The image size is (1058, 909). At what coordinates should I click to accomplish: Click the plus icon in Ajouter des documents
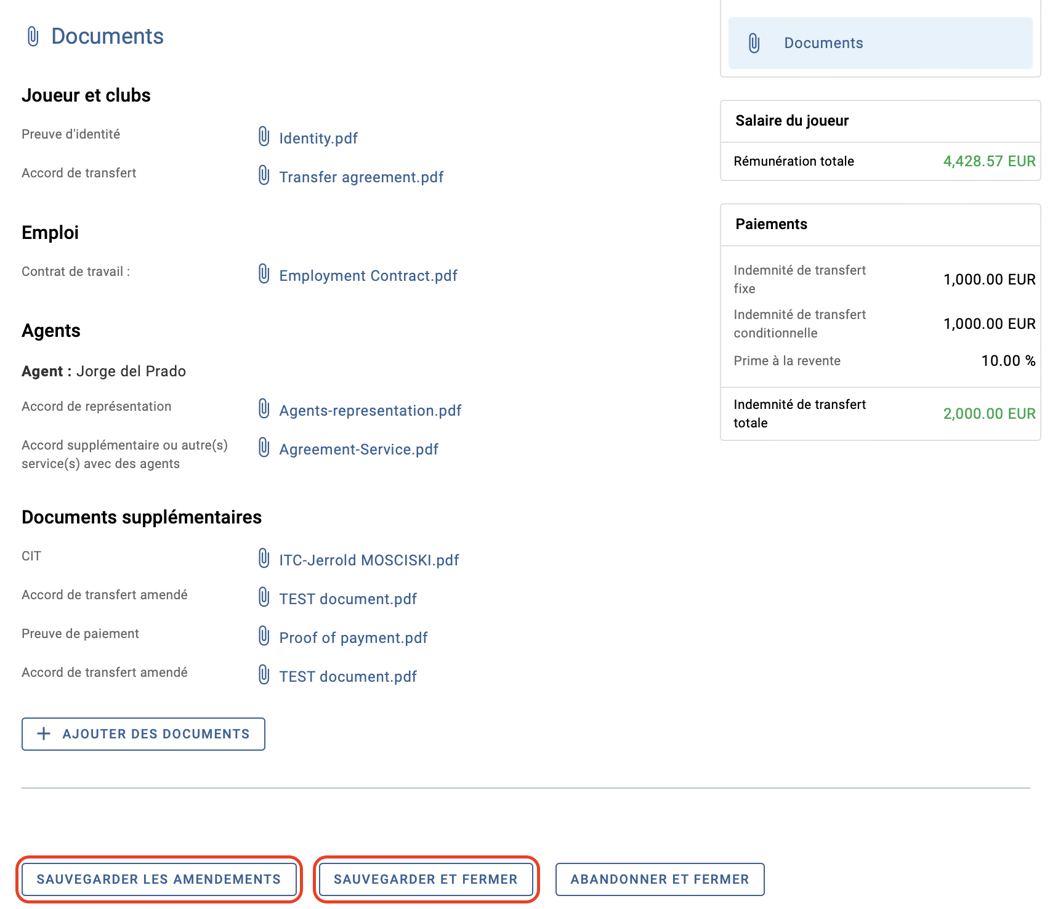pyautogui.click(x=44, y=733)
